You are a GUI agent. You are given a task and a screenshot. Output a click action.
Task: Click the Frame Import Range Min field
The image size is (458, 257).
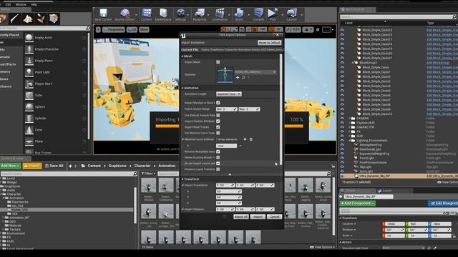tap(226, 109)
